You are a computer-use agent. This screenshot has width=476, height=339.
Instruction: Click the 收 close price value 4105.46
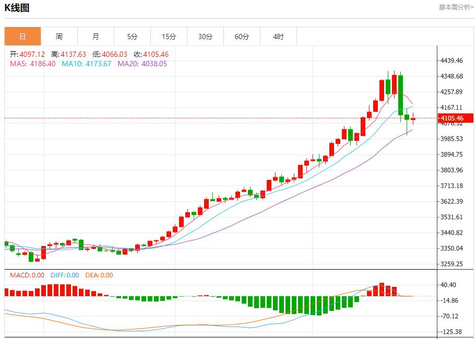pyautogui.click(x=150, y=54)
